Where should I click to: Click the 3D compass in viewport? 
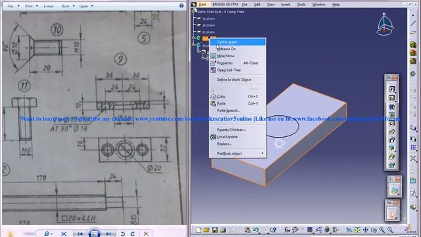click(x=384, y=25)
